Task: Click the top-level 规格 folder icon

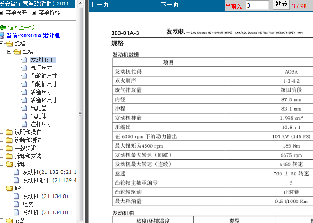Action: click(9, 44)
